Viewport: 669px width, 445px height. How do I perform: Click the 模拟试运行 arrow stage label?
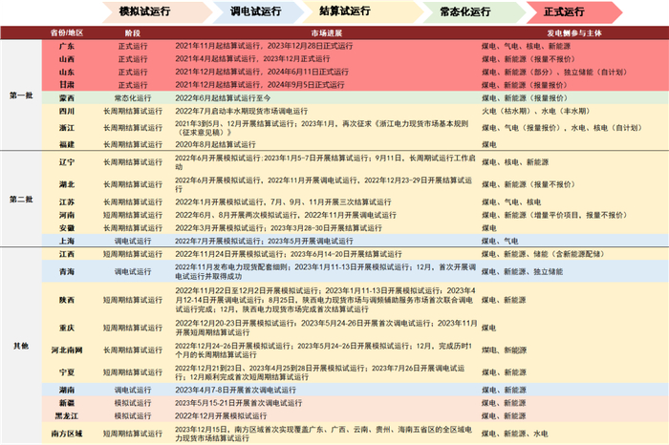pyautogui.click(x=144, y=11)
